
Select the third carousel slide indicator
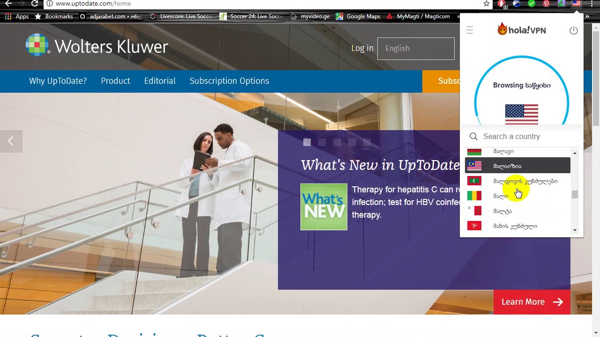click(x=337, y=142)
